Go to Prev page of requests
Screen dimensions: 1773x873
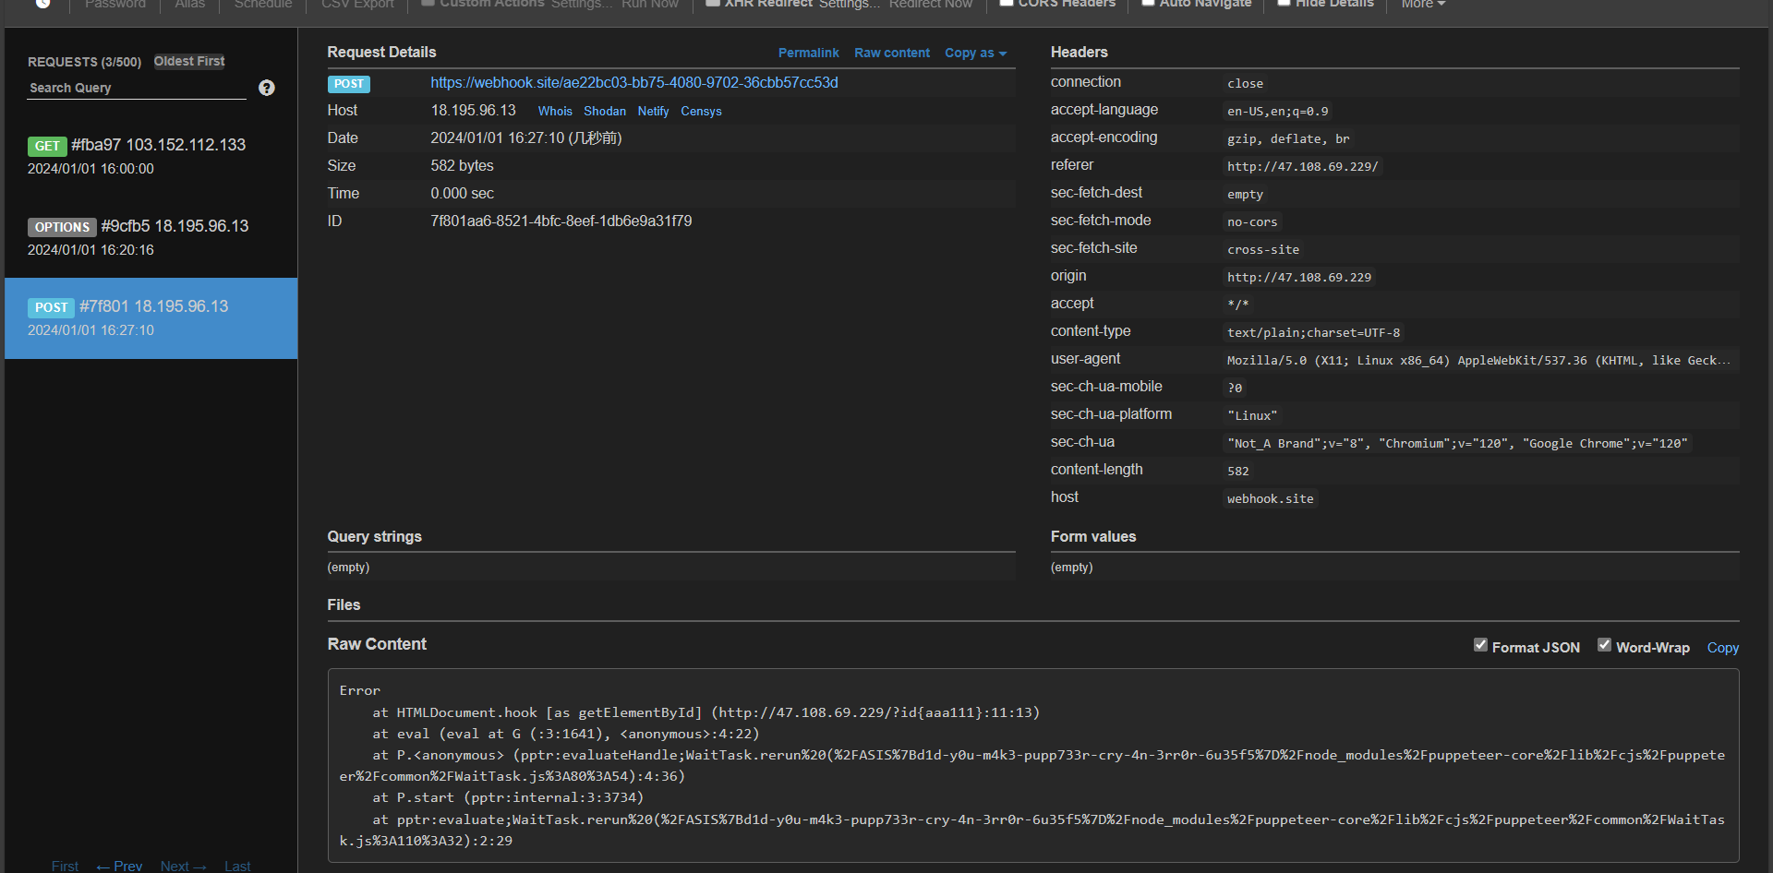(119, 866)
